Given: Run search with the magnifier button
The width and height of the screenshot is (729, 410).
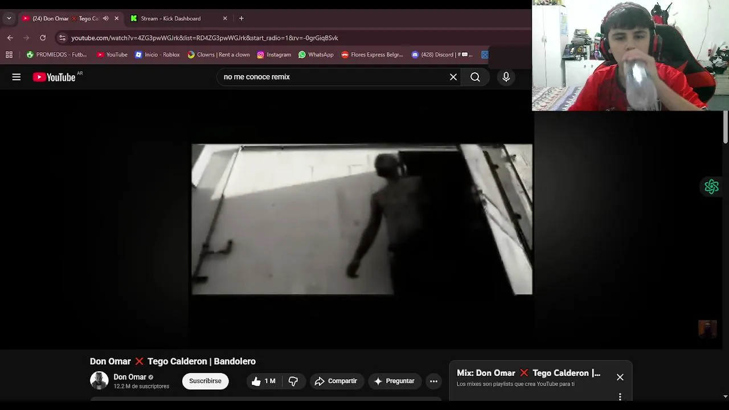Looking at the screenshot, I should (x=475, y=77).
